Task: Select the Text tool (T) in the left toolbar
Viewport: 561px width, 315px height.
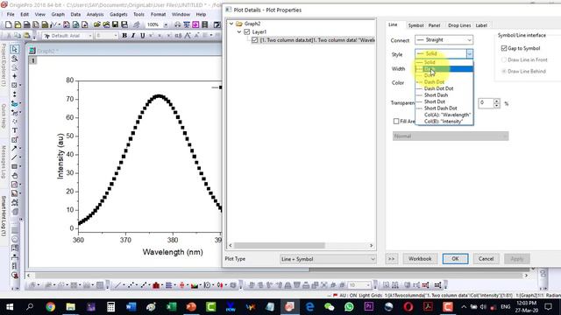Action: [x=14, y=130]
